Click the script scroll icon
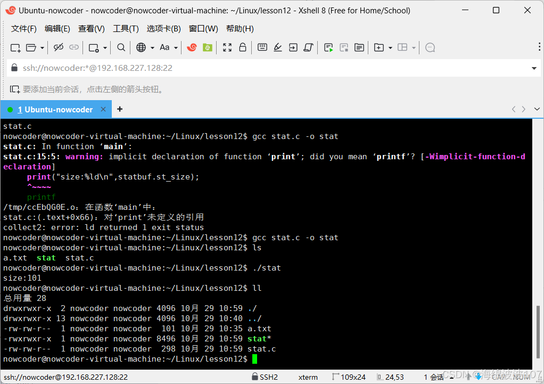The height and width of the screenshot is (384, 544). coord(308,47)
